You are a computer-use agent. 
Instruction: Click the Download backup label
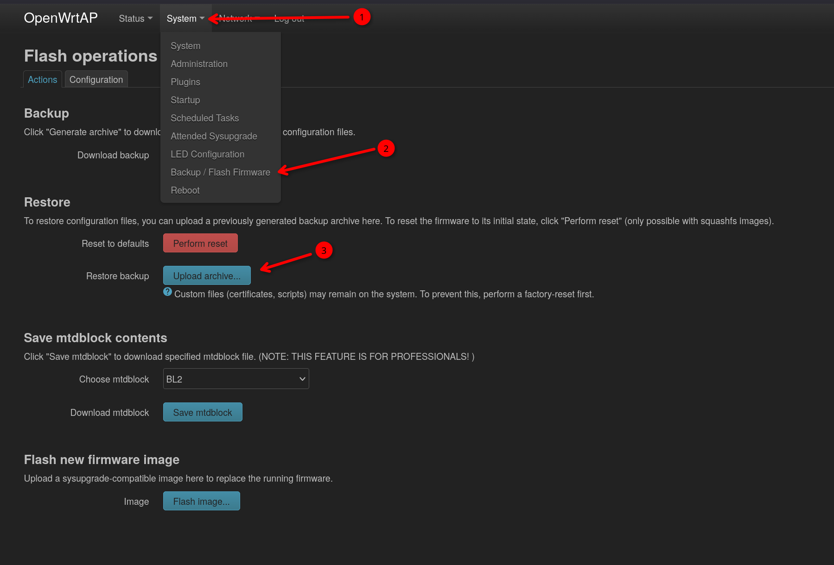(113, 155)
